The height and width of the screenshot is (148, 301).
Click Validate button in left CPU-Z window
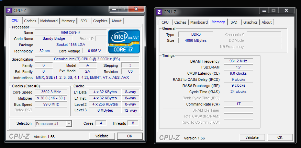point(102,136)
